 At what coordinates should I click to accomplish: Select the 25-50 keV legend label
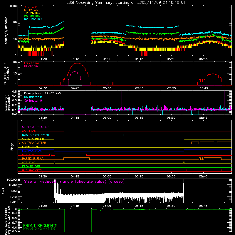[x=32, y=16]
